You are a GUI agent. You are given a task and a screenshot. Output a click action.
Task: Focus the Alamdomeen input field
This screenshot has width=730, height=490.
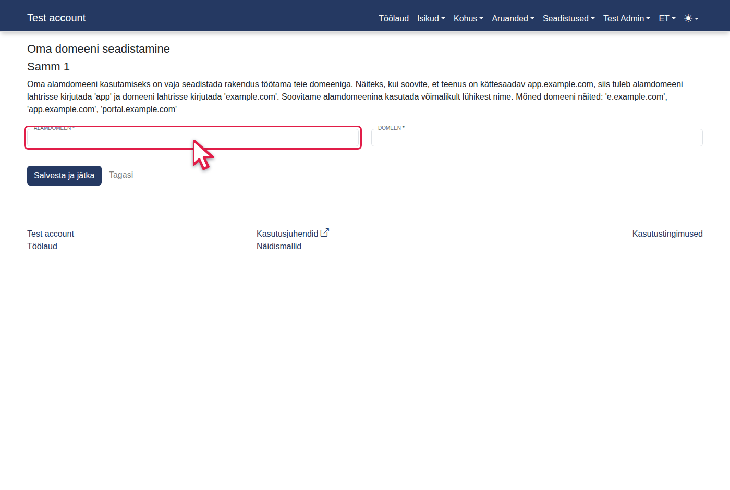click(193, 138)
